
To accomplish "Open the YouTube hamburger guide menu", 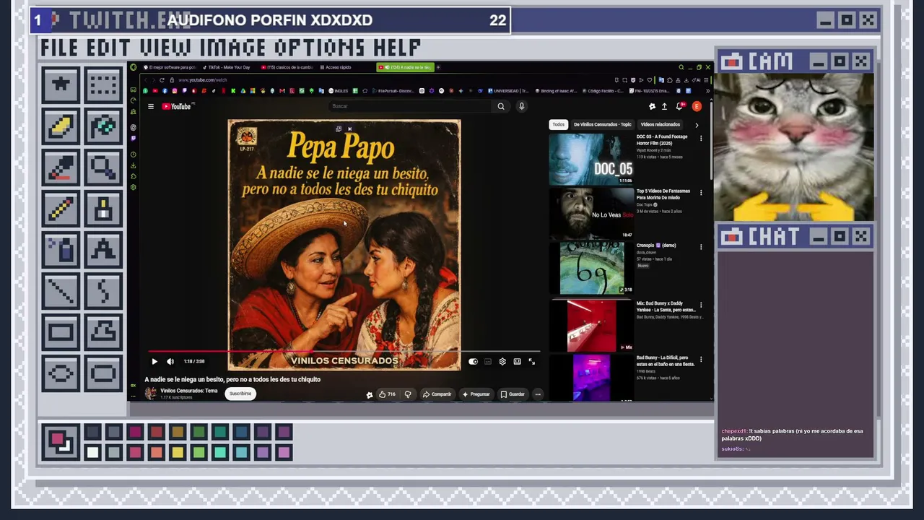I will point(151,106).
